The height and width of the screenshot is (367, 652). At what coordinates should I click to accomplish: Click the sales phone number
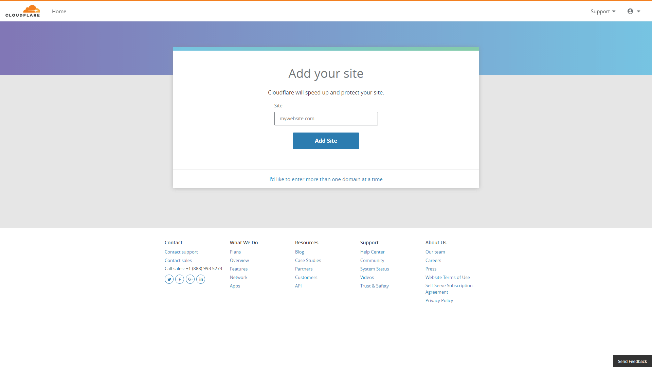coord(204,268)
